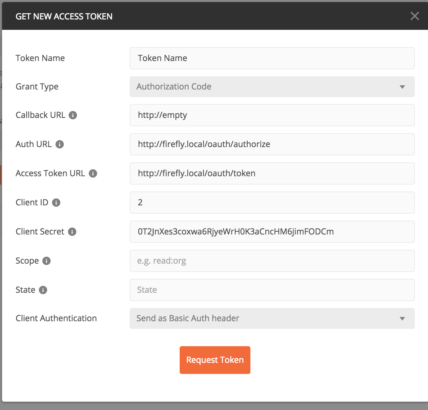Open the Grant Type selector
This screenshot has width=428, height=410.
pos(272,87)
